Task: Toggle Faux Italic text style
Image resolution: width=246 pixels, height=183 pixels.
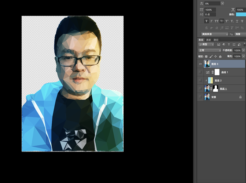Action: 211,21
